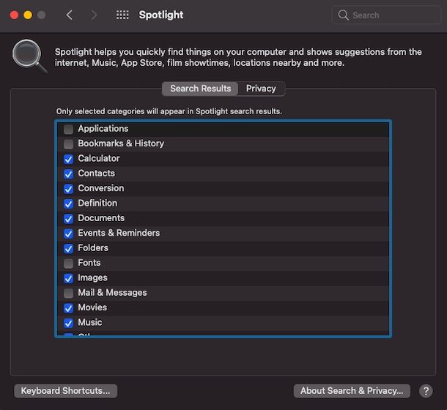Screen dimensions: 447x410
Task: Click the magnifier icon in Search field
Action: (x=343, y=15)
